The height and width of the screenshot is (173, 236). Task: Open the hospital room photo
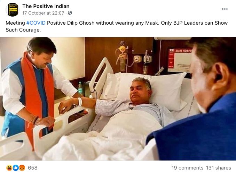pyautogui.click(x=118, y=99)
